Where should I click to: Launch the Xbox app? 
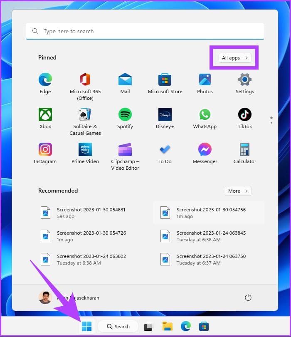45,118
